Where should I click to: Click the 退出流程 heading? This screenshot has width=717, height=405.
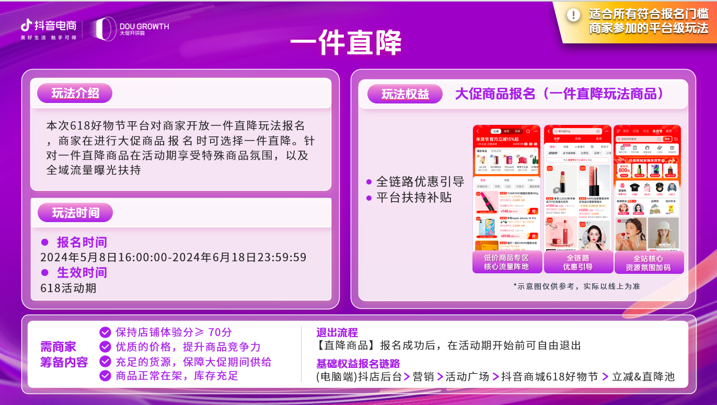337,332
